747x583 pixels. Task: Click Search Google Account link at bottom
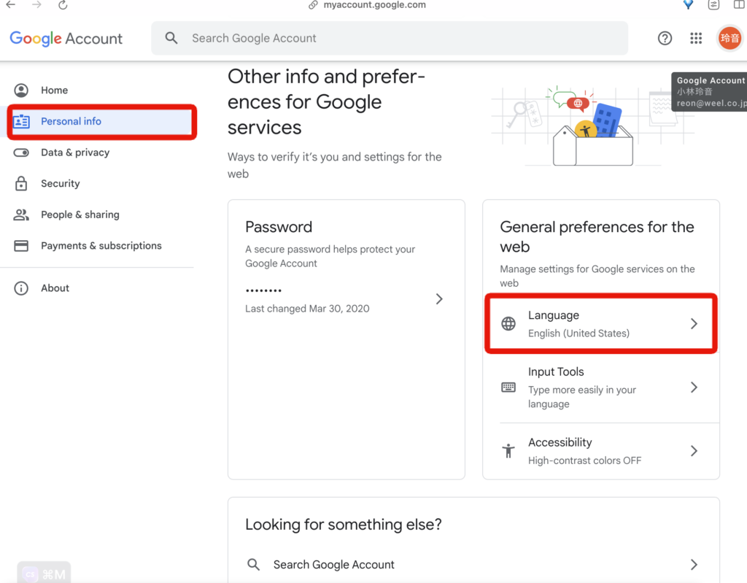click(334, 565)
